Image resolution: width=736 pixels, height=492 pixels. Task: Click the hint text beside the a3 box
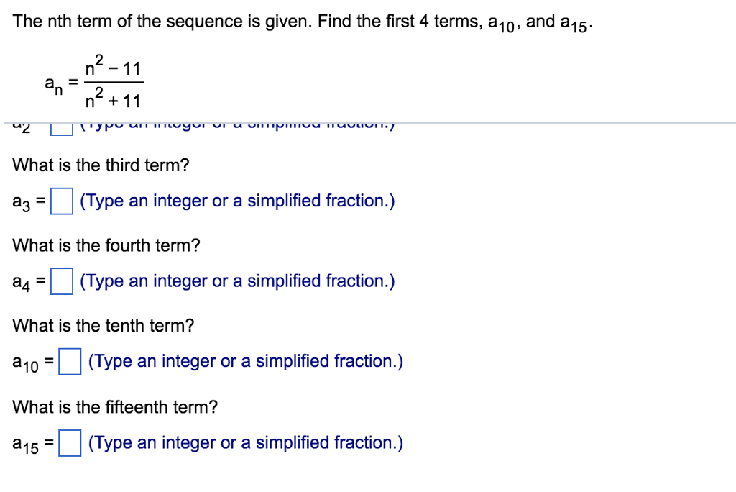[x=239, y=201]
